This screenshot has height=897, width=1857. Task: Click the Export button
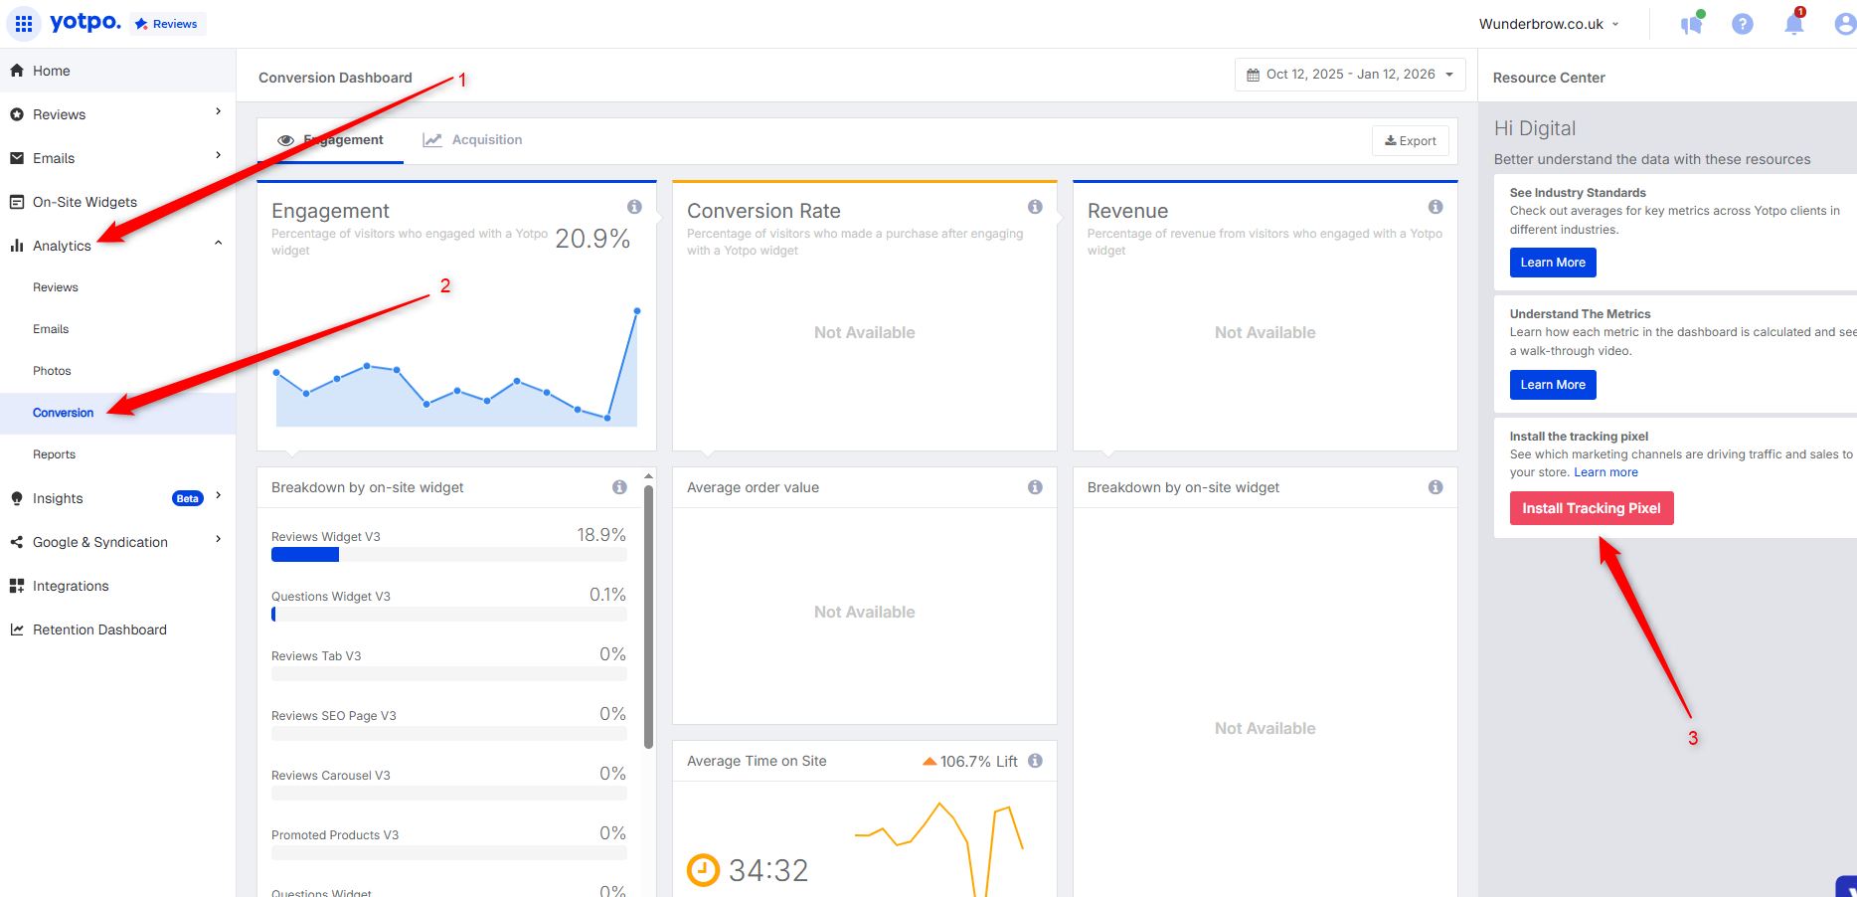[1411, 141]
